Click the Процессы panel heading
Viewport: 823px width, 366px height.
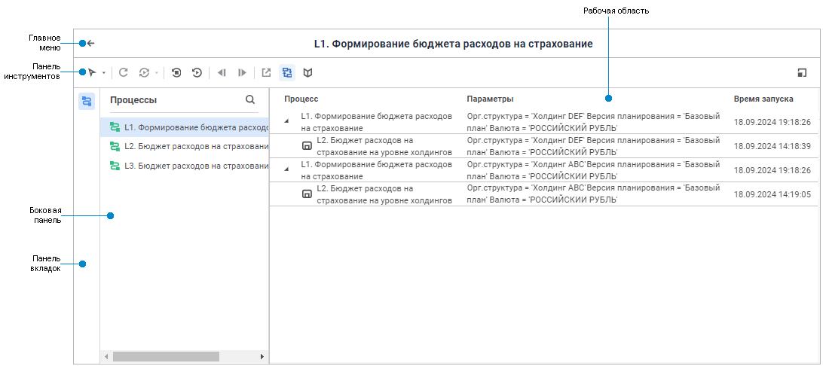click(x=133, y=100)
